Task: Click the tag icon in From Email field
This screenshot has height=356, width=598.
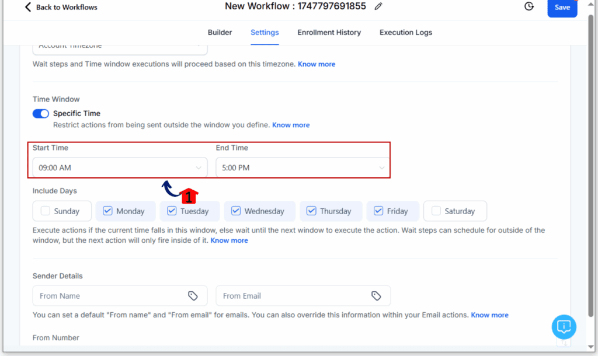Action: pos(376,296)
